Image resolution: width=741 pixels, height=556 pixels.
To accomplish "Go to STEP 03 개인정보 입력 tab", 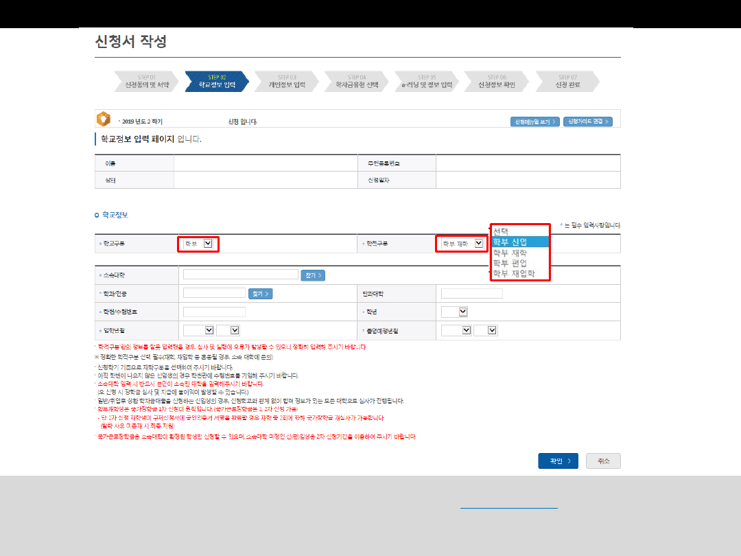I will click(x=287, y=82).
